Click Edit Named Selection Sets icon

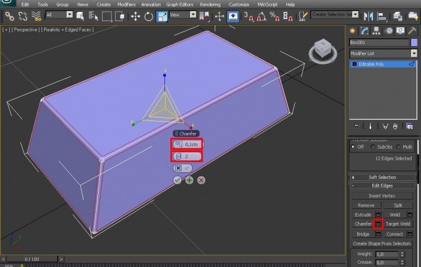coord(303,16)
